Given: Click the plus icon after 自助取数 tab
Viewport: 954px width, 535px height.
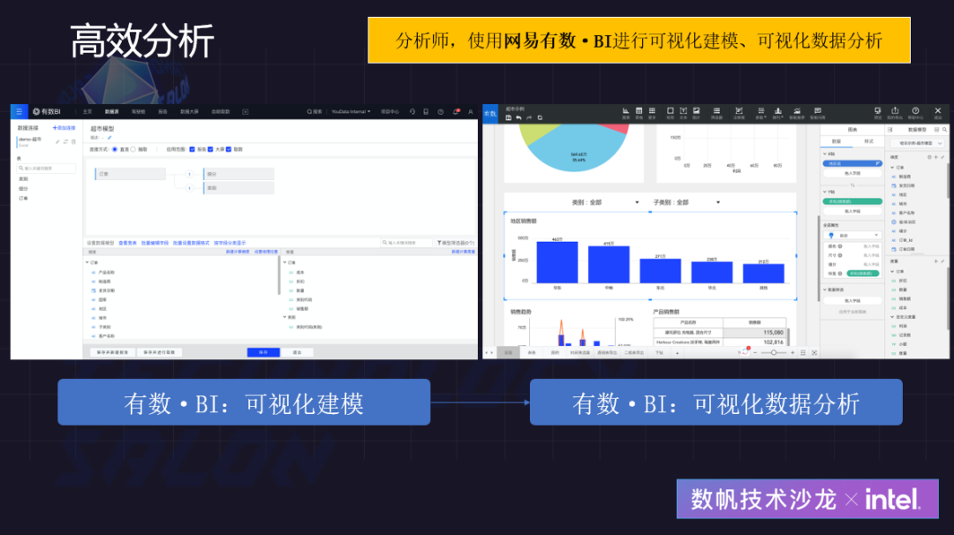Looking at the screenshot, I should [x=246, y=112].
